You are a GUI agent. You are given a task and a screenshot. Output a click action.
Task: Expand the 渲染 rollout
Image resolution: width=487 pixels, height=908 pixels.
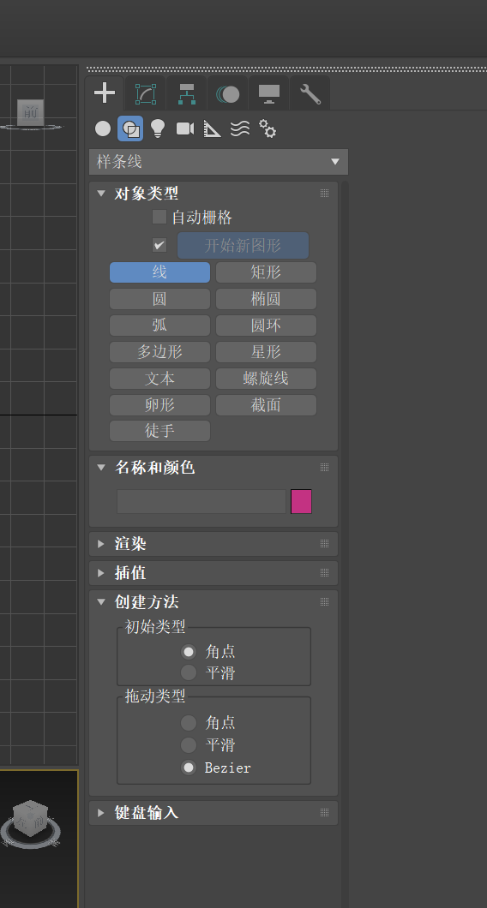coord(213,544)
